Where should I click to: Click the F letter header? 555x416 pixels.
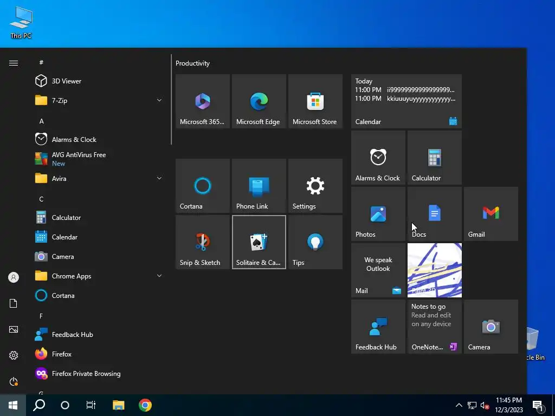(x=41, y=316)
